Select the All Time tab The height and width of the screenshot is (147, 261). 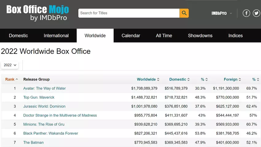164,36
